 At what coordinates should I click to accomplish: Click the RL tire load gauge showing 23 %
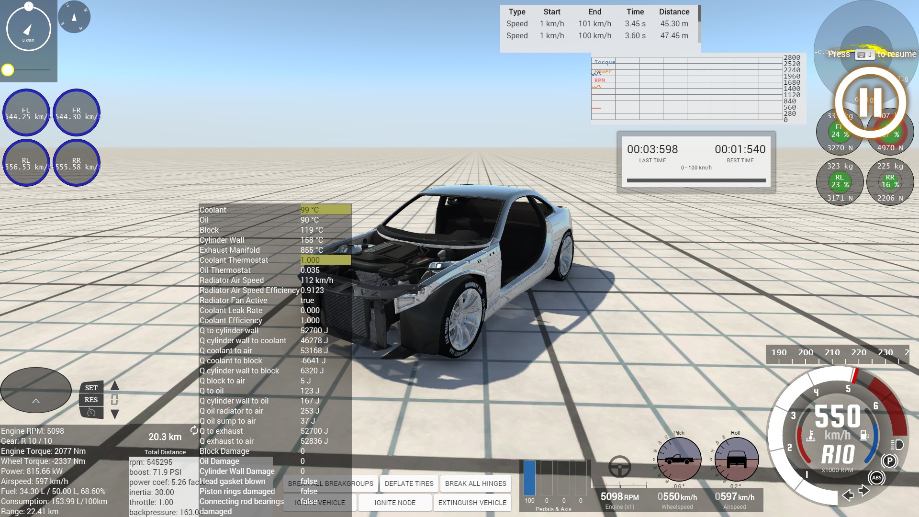point(840,181)
